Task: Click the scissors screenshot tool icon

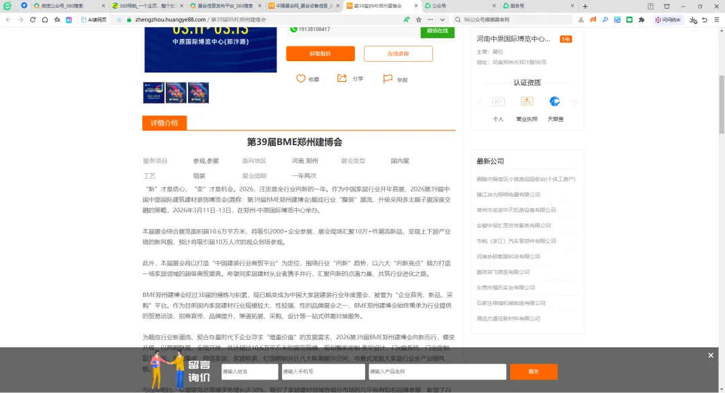Action: click(581, 20)
